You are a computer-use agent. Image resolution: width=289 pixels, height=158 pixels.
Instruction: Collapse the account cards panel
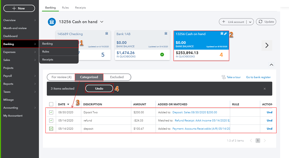point(272,65)
